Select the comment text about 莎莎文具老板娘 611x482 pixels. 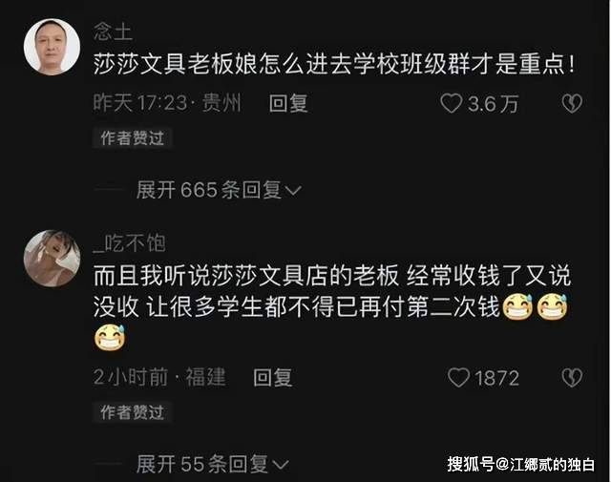click(x=334, y=64)
